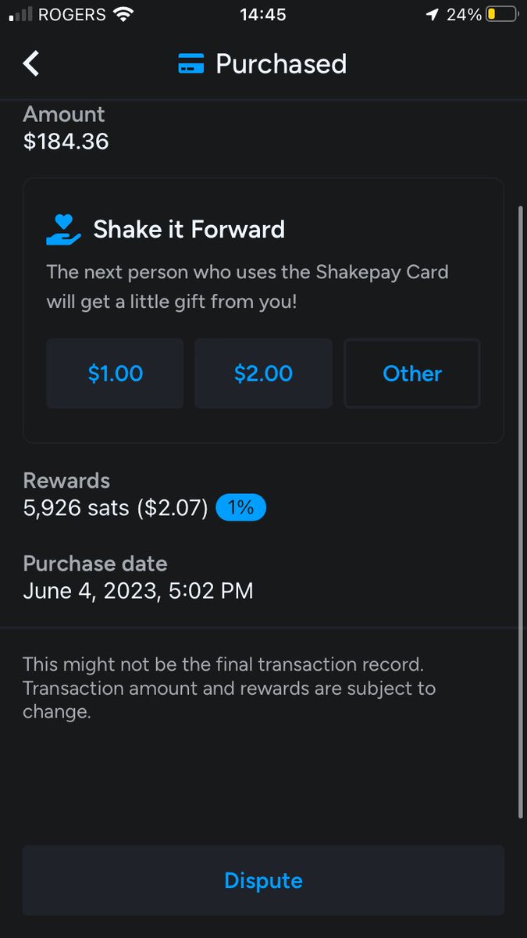Screen dimensions: 527x938
Task: Tap the vertical scrollbar on the right
Action: point(521,512)
